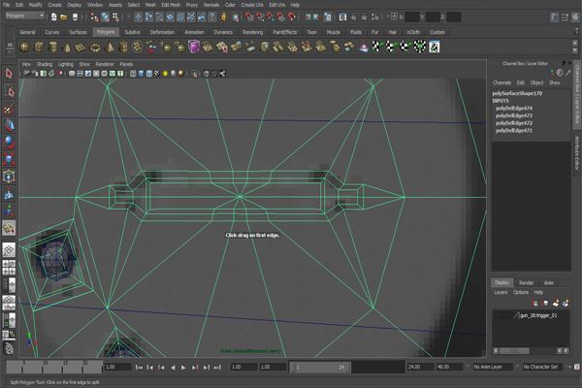
Task: Select the Lasso Select tool
Action: coord(9,90)
